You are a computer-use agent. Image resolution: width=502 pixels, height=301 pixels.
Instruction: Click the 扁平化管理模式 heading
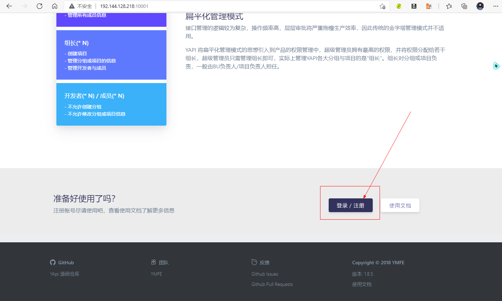pos(214,16)
